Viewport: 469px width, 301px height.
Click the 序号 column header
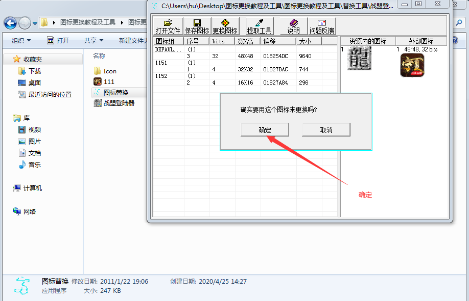pos(196,41)
